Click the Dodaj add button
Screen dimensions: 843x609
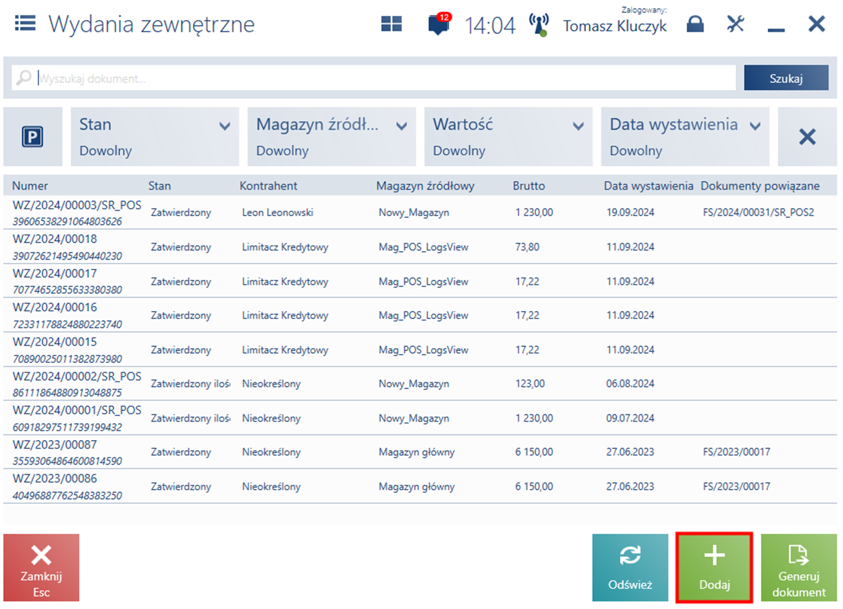pos(714,567)
